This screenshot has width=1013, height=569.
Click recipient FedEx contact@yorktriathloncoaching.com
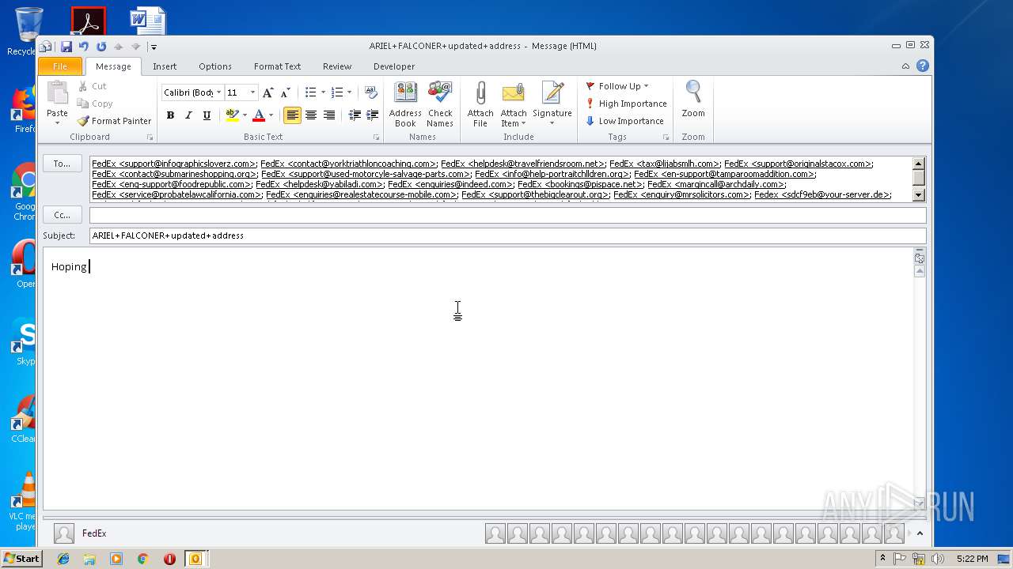pyautogui.click(x=348, y=164)
